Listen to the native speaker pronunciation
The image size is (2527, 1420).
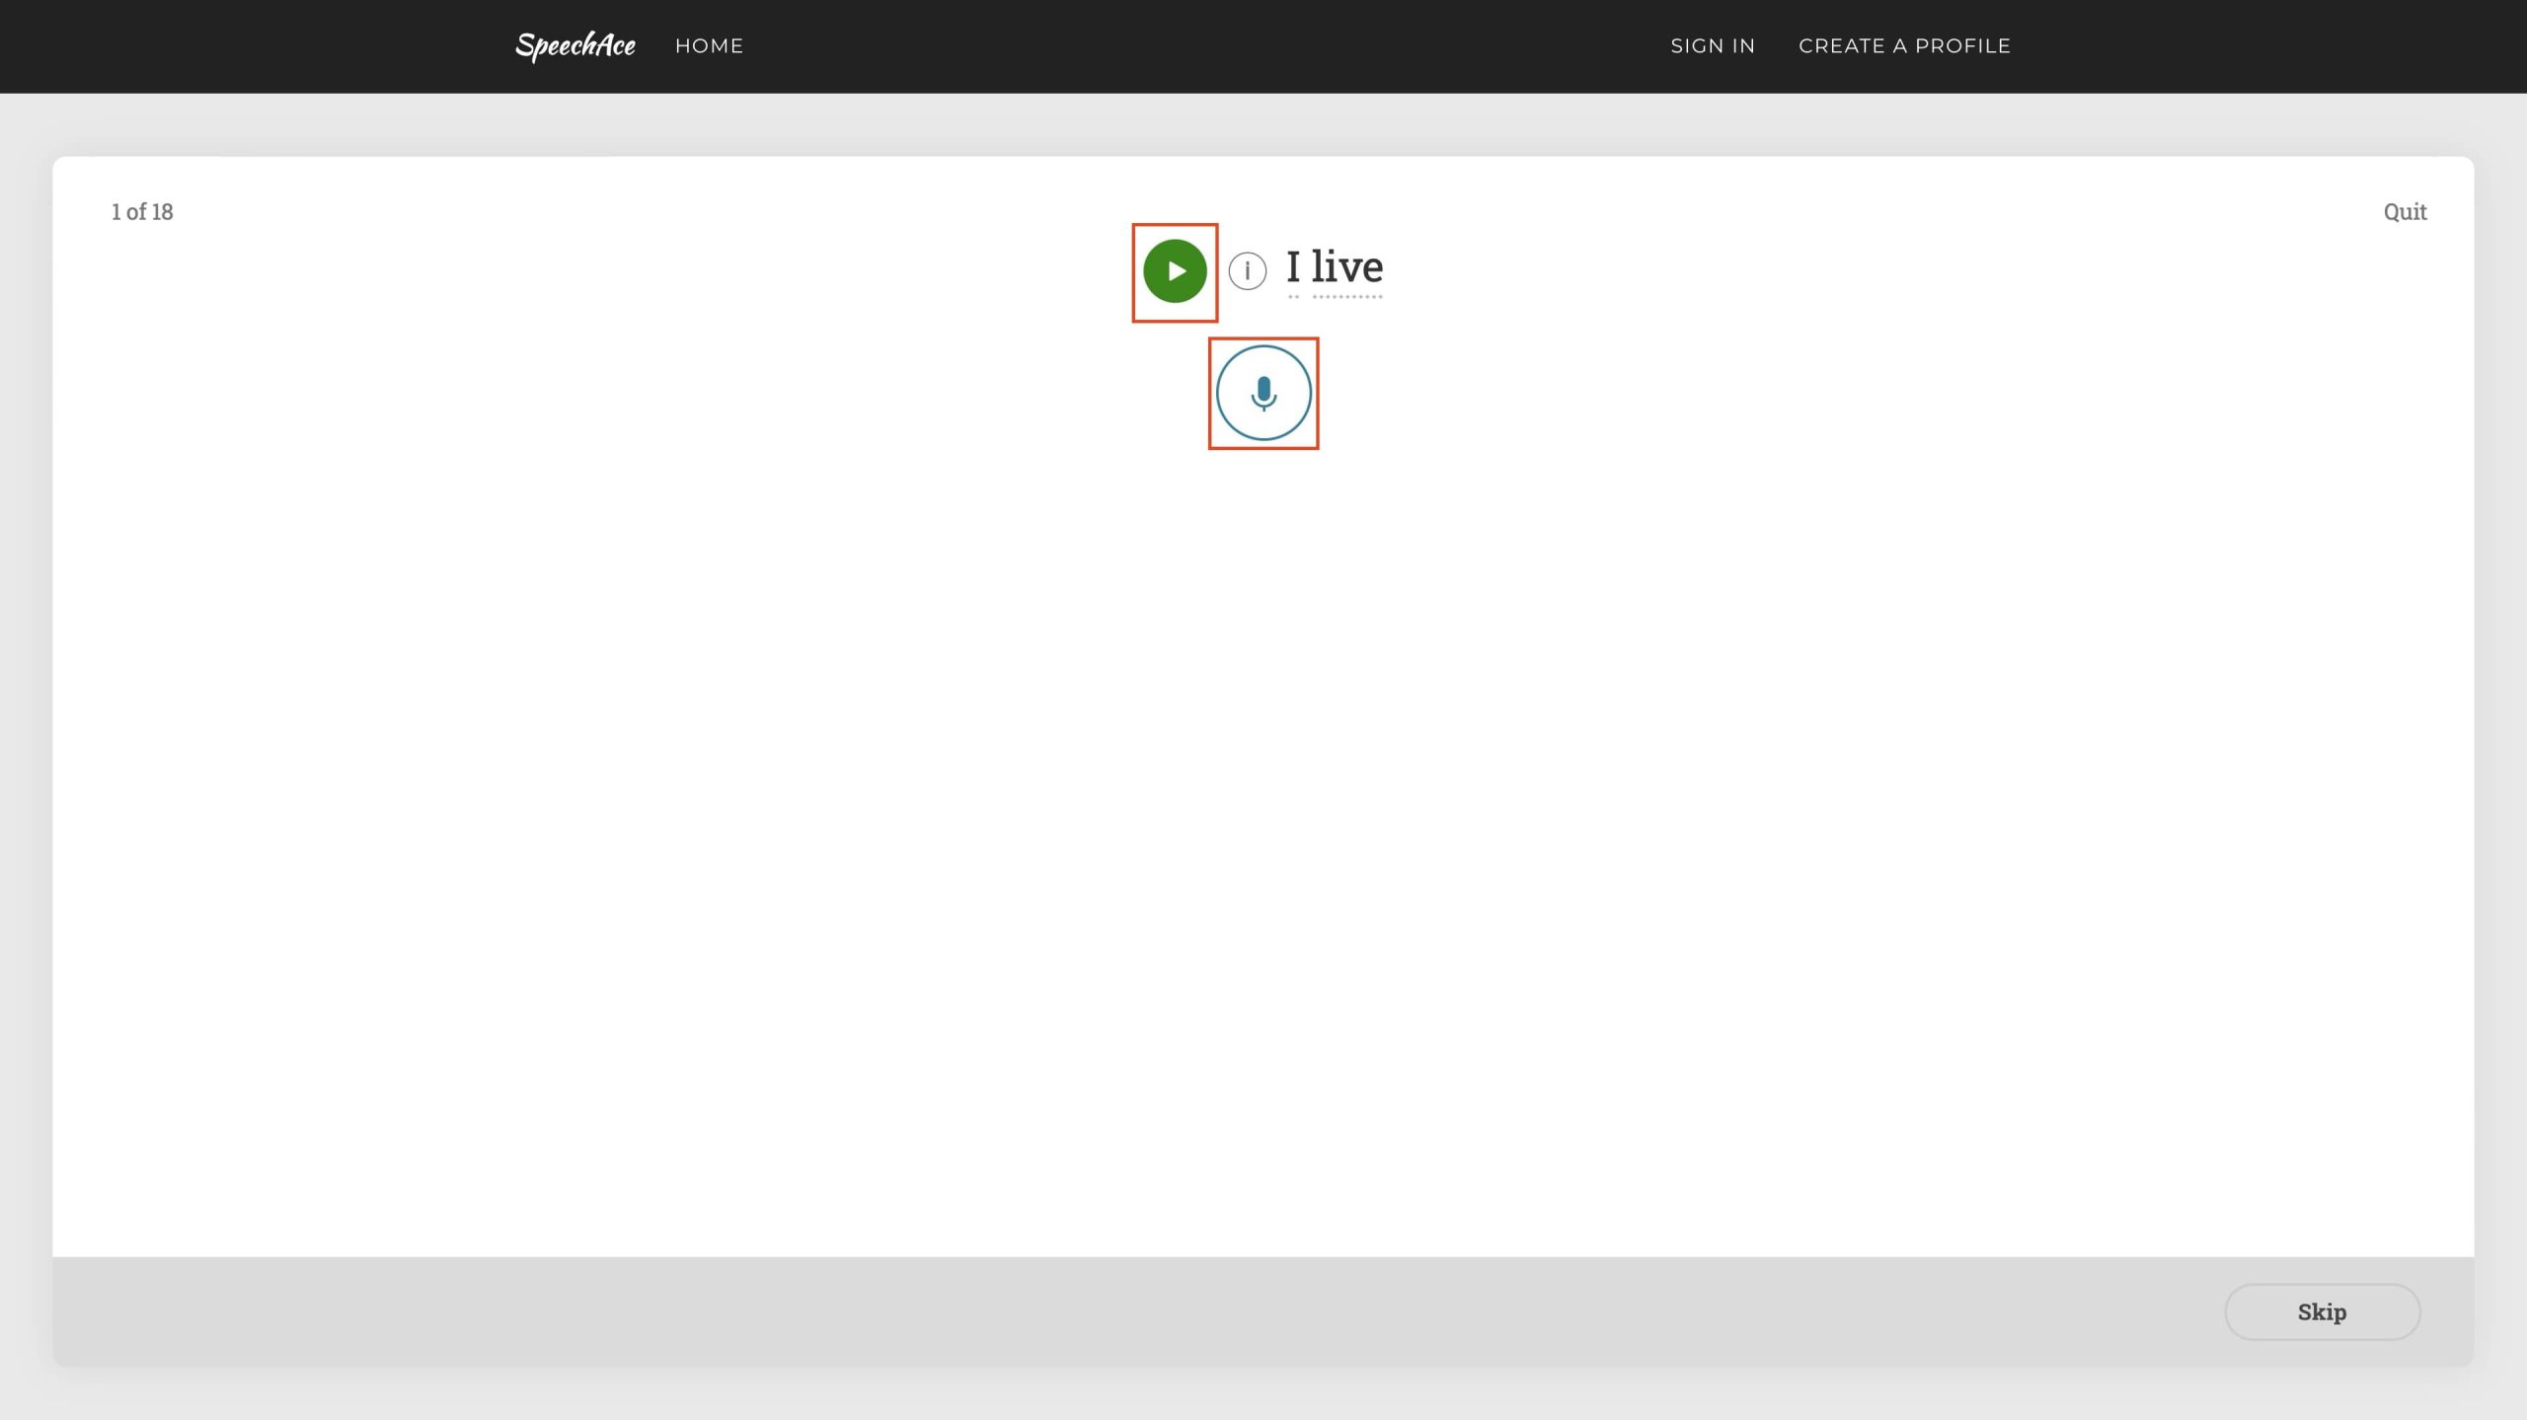(x=1175, y=270)
